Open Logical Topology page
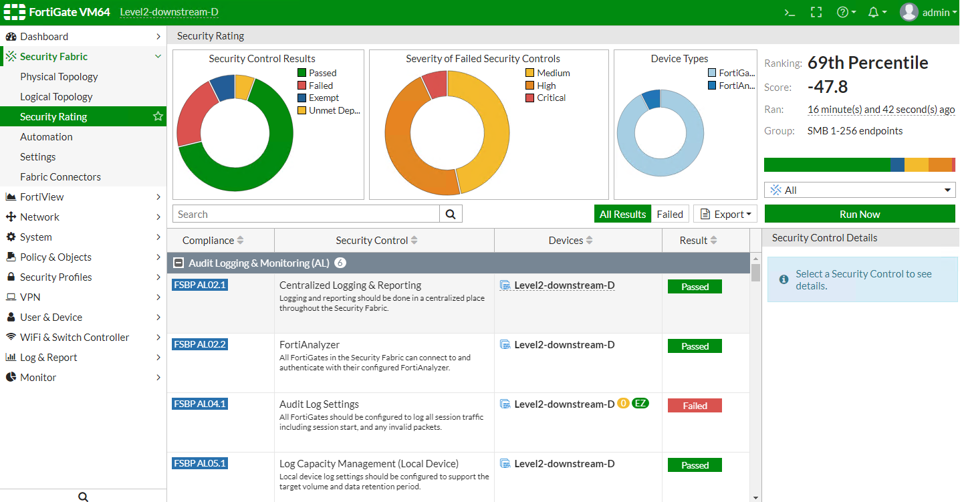960x502 pixels. click(56, 97)
